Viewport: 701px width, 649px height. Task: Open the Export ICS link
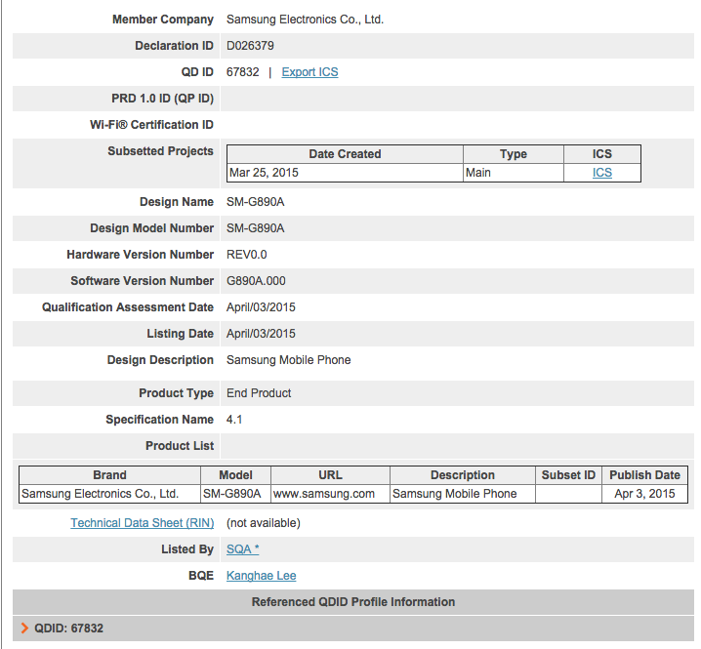309,72
